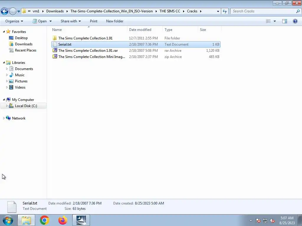
Task: Select The Sims Complete Collection 1.91 folder icon
Action: [x=55, y=38]
